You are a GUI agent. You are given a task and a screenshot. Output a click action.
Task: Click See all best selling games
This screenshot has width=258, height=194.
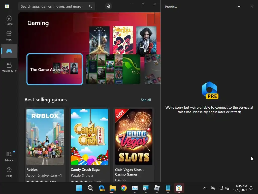coord(146,100)
